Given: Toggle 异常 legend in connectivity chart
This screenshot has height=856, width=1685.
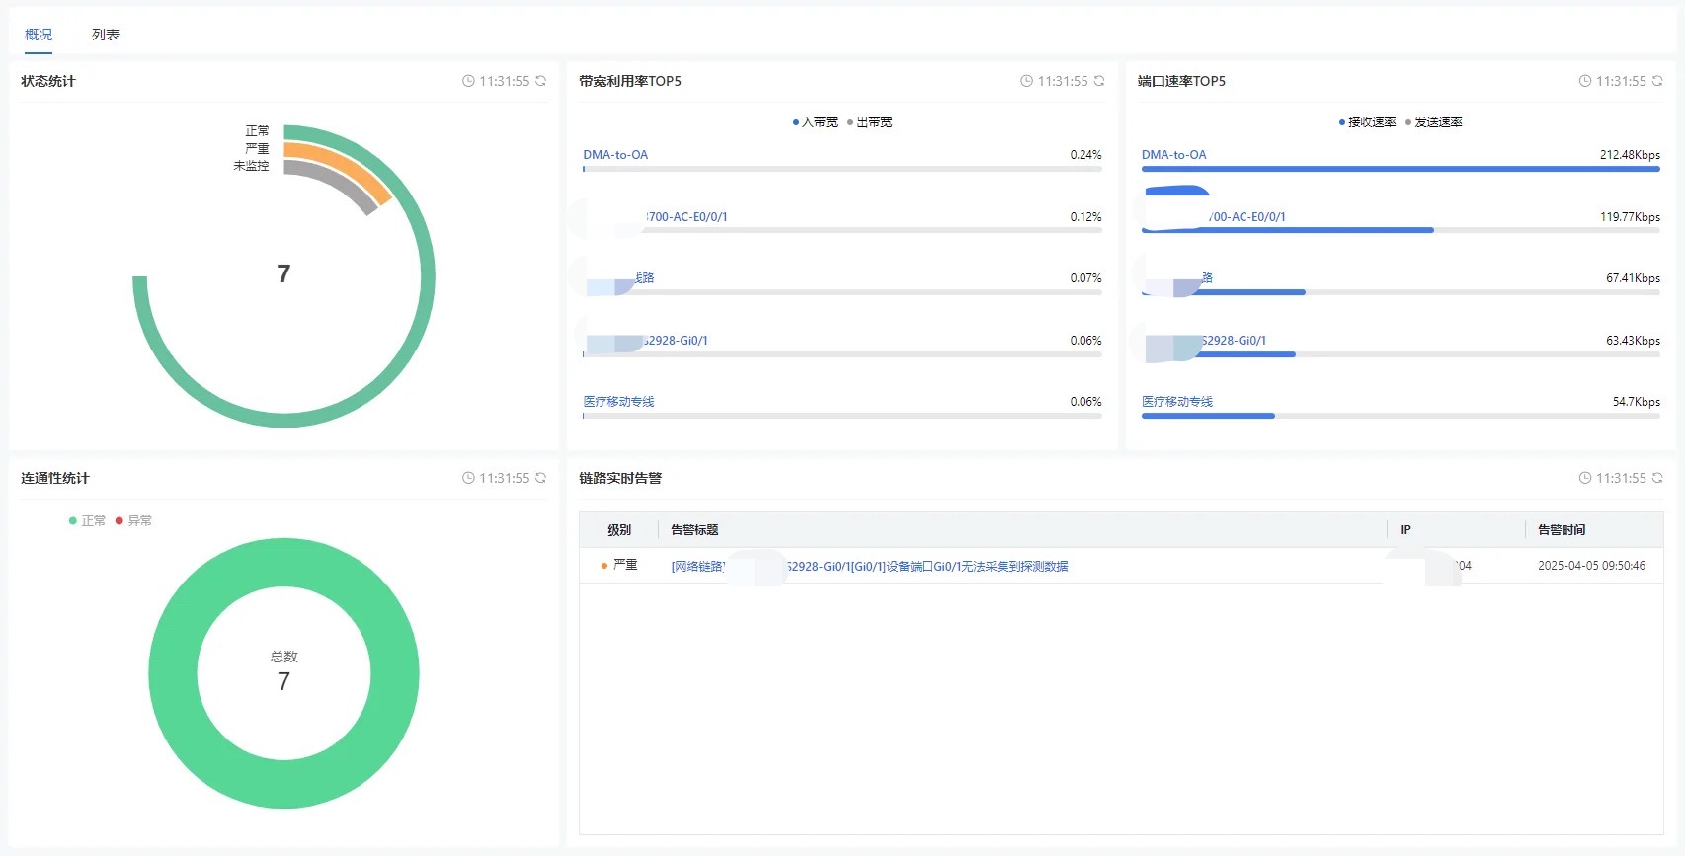Looking at the screenshot, I should (133, 520).
